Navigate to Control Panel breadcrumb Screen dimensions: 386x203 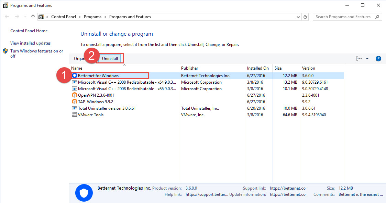[x=64, y=17]
